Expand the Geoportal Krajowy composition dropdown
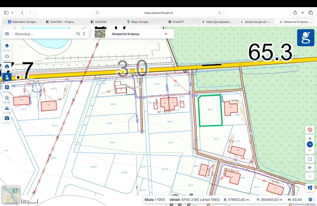This screenshot has height=206, width=317. pyautogui.click(x=166, y=34)
